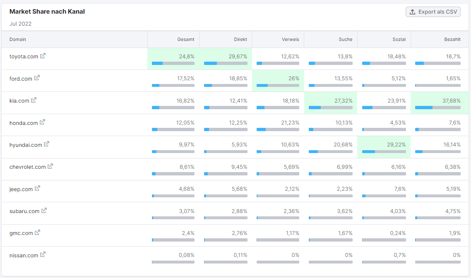Screen dimensions: 471x278
Task: Click the Export als CSV button
Action: (x=433, y=12)
